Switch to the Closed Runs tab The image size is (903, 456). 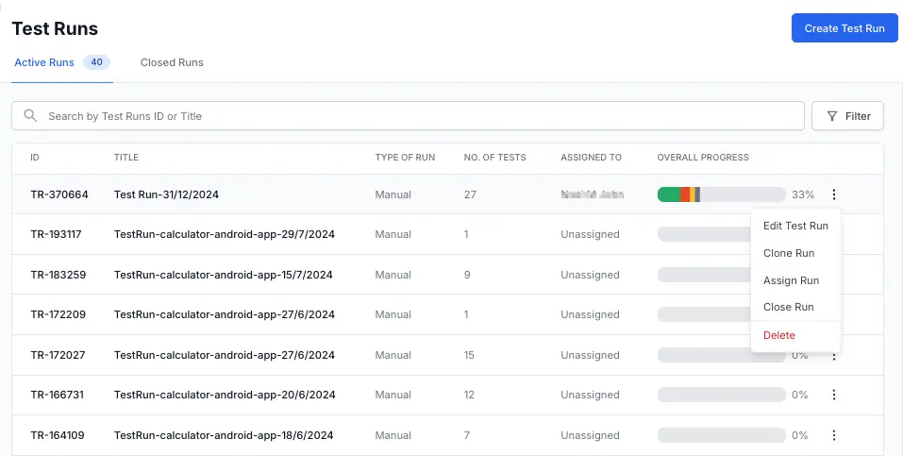point(172,62)
